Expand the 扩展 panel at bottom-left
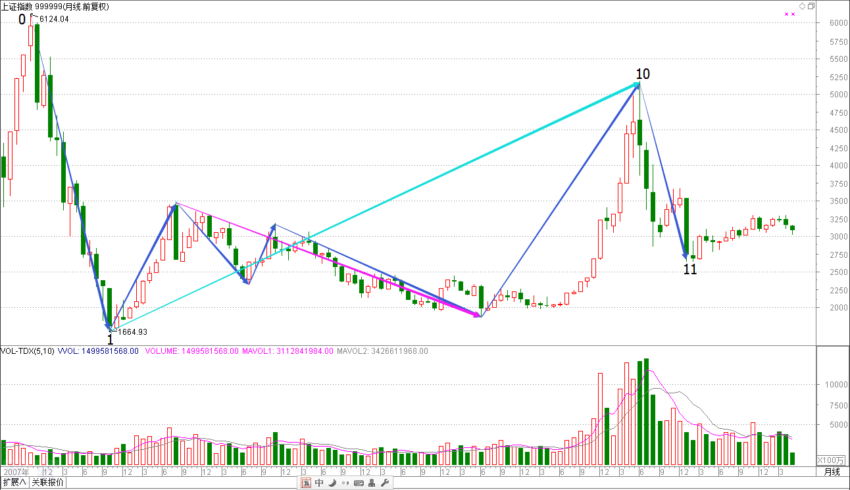 click(x=14, y=483)
